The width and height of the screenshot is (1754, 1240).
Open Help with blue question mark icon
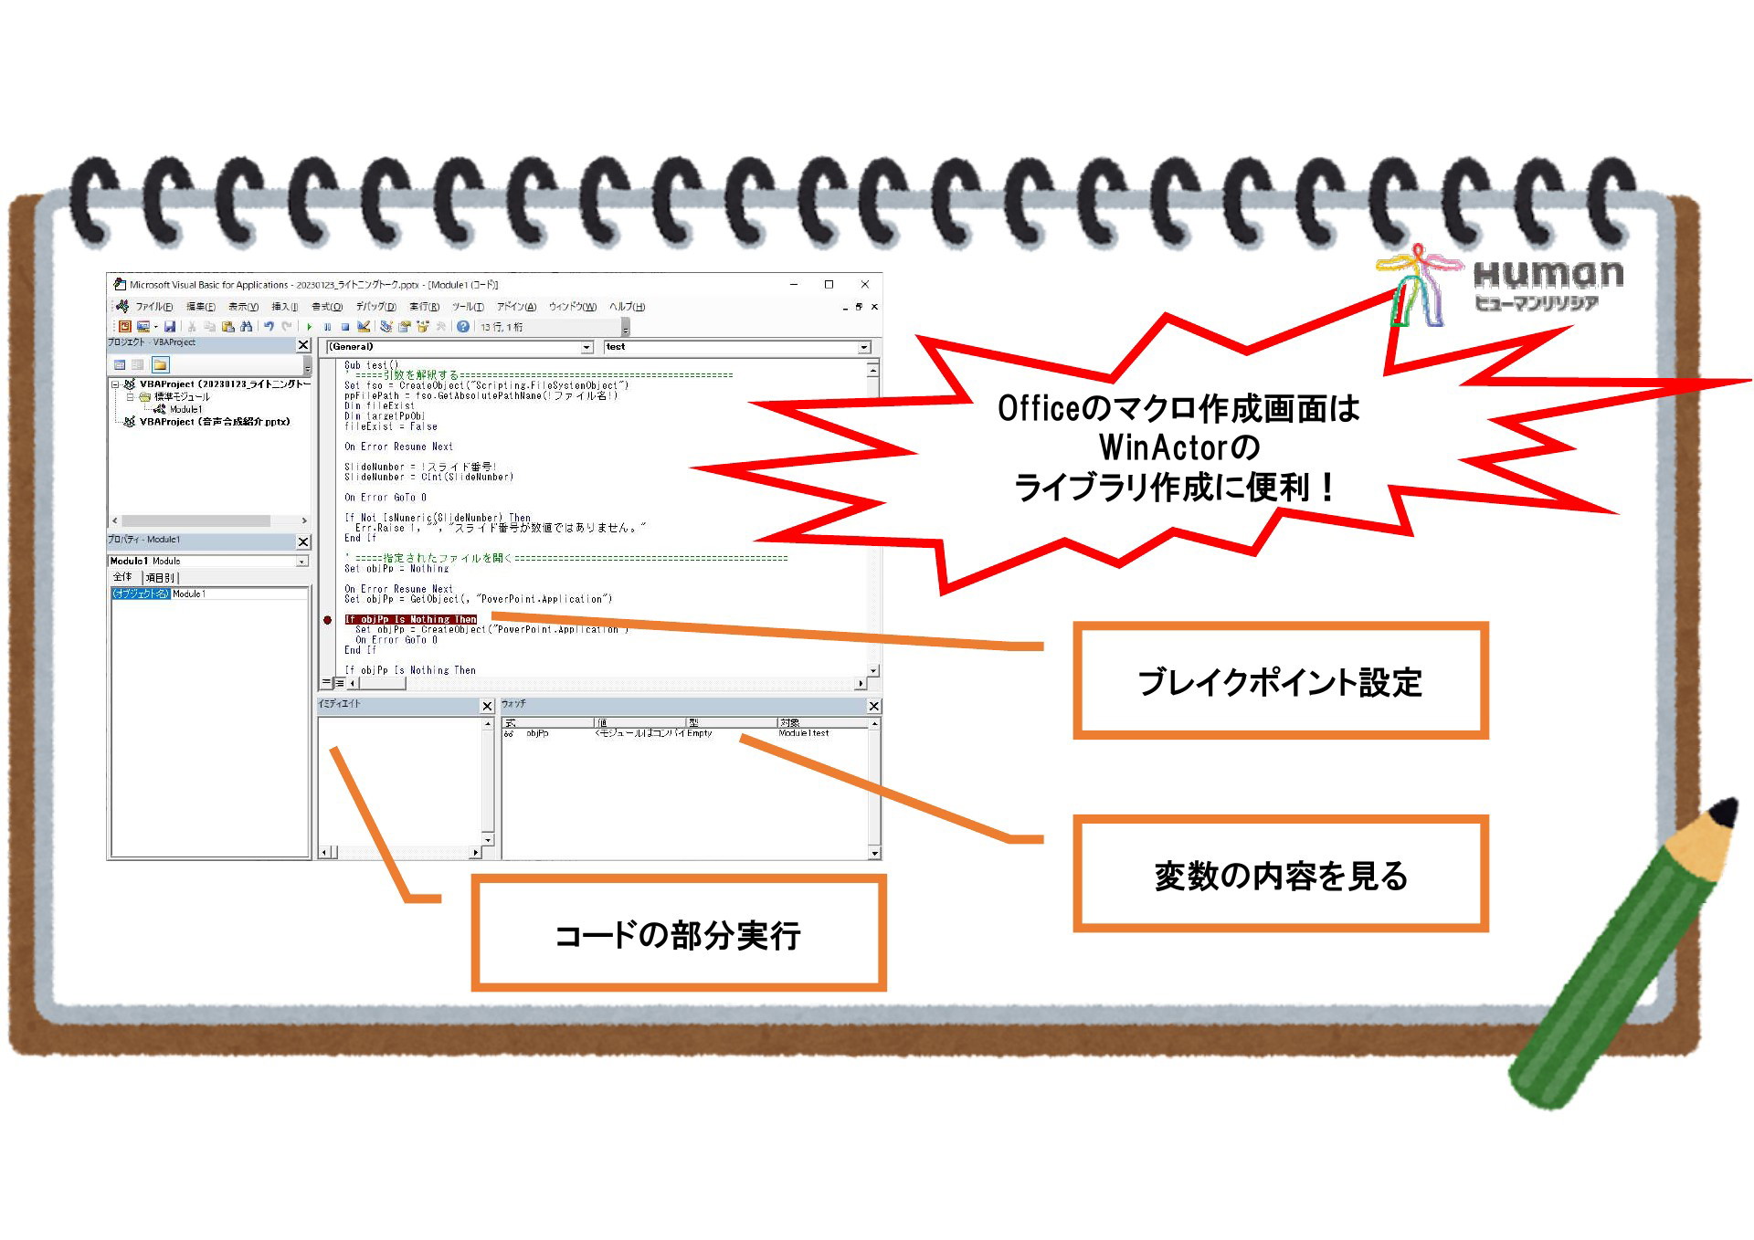pos(463,326)
